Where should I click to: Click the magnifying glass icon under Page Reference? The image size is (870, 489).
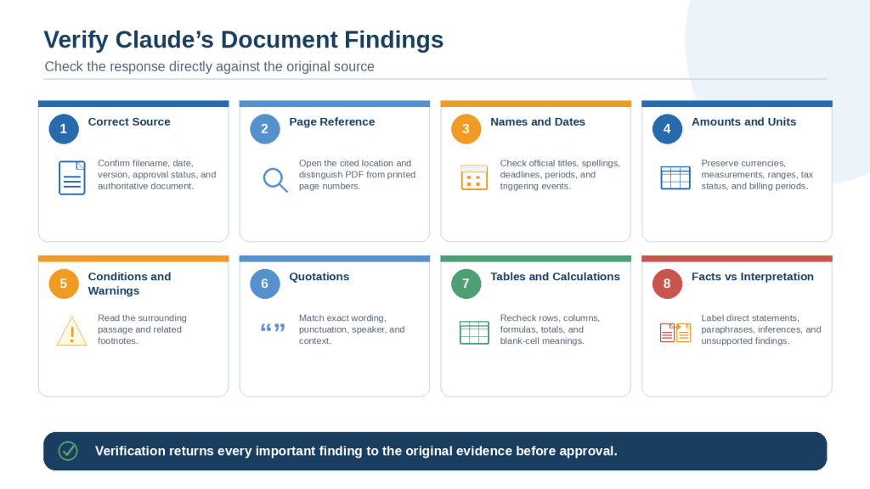click(x=275, y=180)
